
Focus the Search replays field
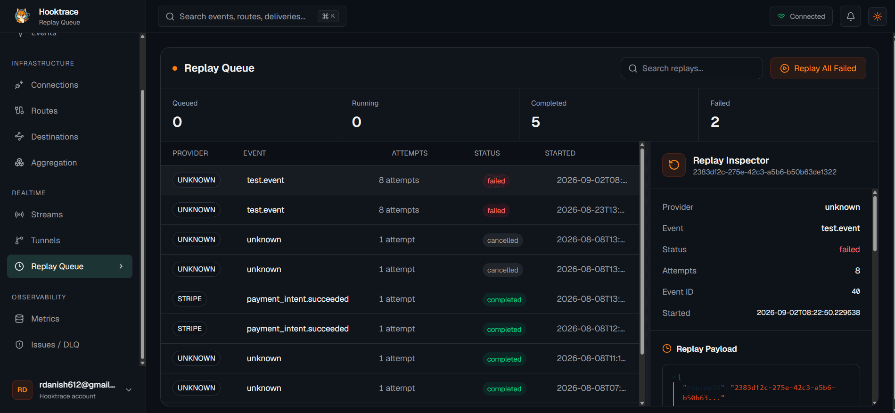click(x=691, y=68)
